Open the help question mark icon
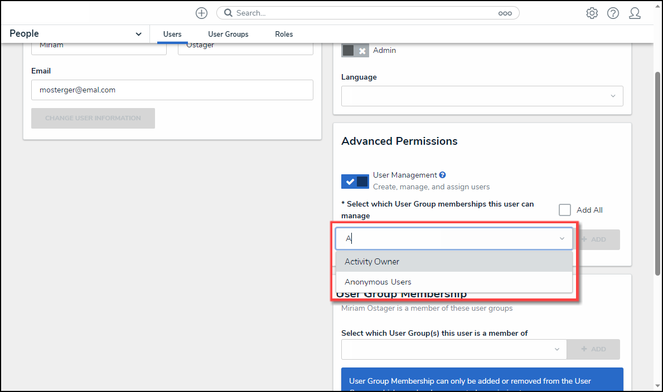The height and width of the screenshot is (392, 663). (x=613, y=13)
